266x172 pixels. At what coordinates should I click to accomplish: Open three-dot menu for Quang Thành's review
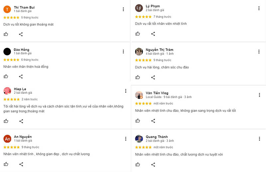(x=259, y=138)
